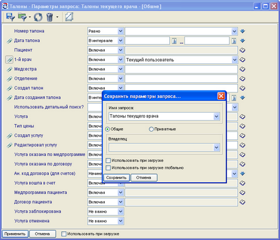The width and height of the screenshot is (280, 240).
Task: Click blue down arrow in Ан. код договора row
Action: coord(242,173)
